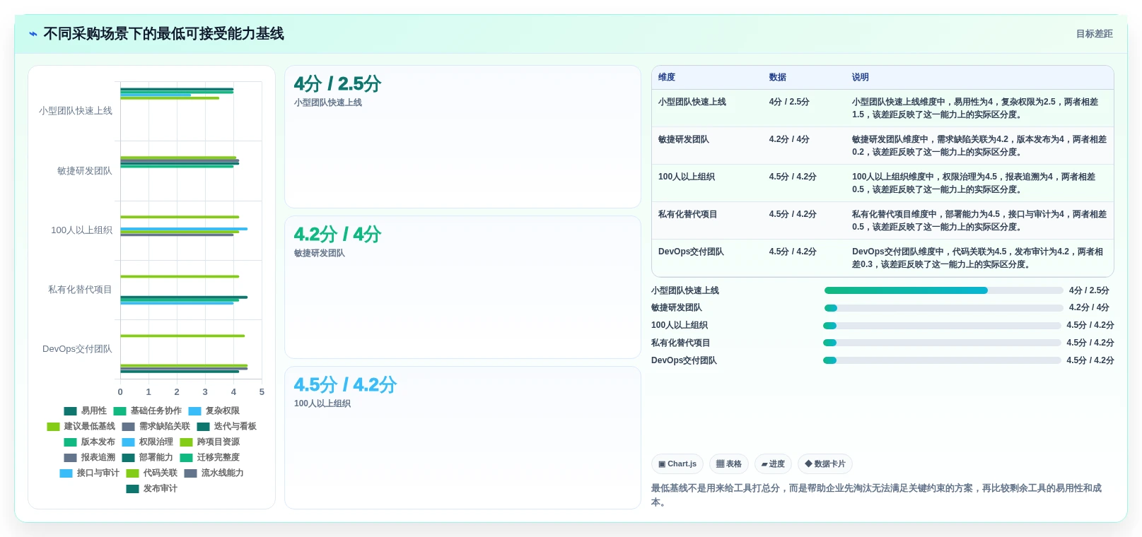Toggle 跨项目资源 legend item

click(209, 442)
